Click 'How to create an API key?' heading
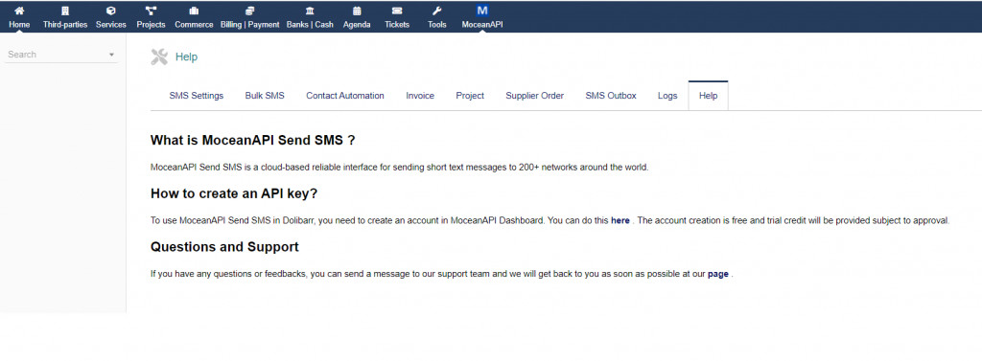This screenshot has height=361, width=982. [x=234, y=193]
